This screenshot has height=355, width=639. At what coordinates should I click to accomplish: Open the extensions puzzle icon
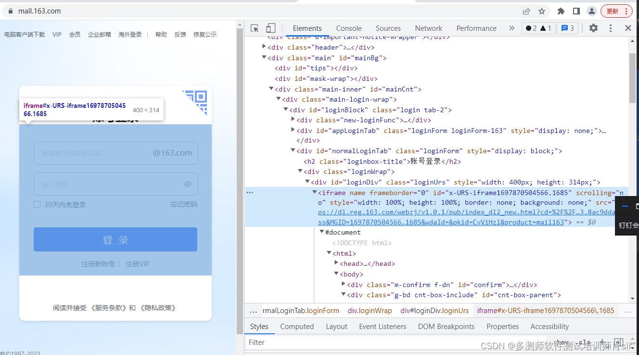(x=561, y=11)
